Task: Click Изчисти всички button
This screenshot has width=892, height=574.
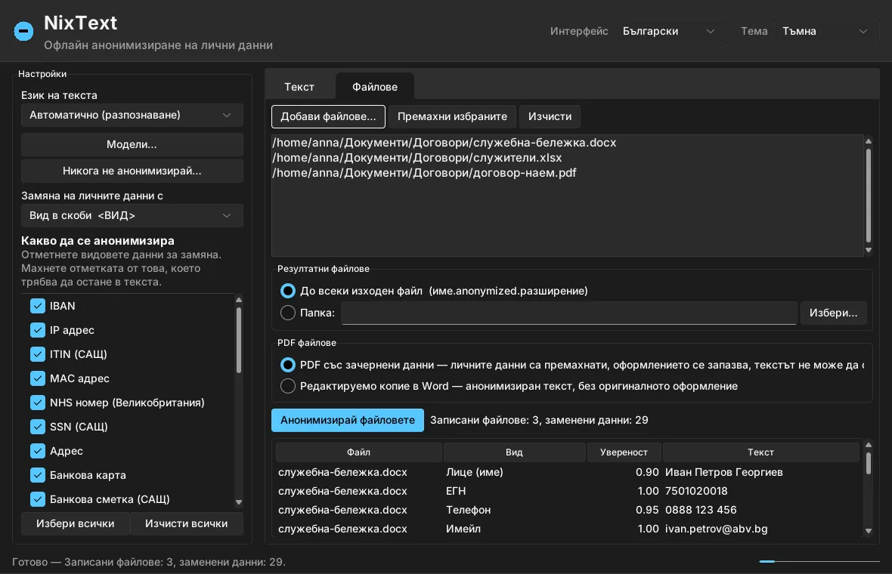Action: (187, 523)
